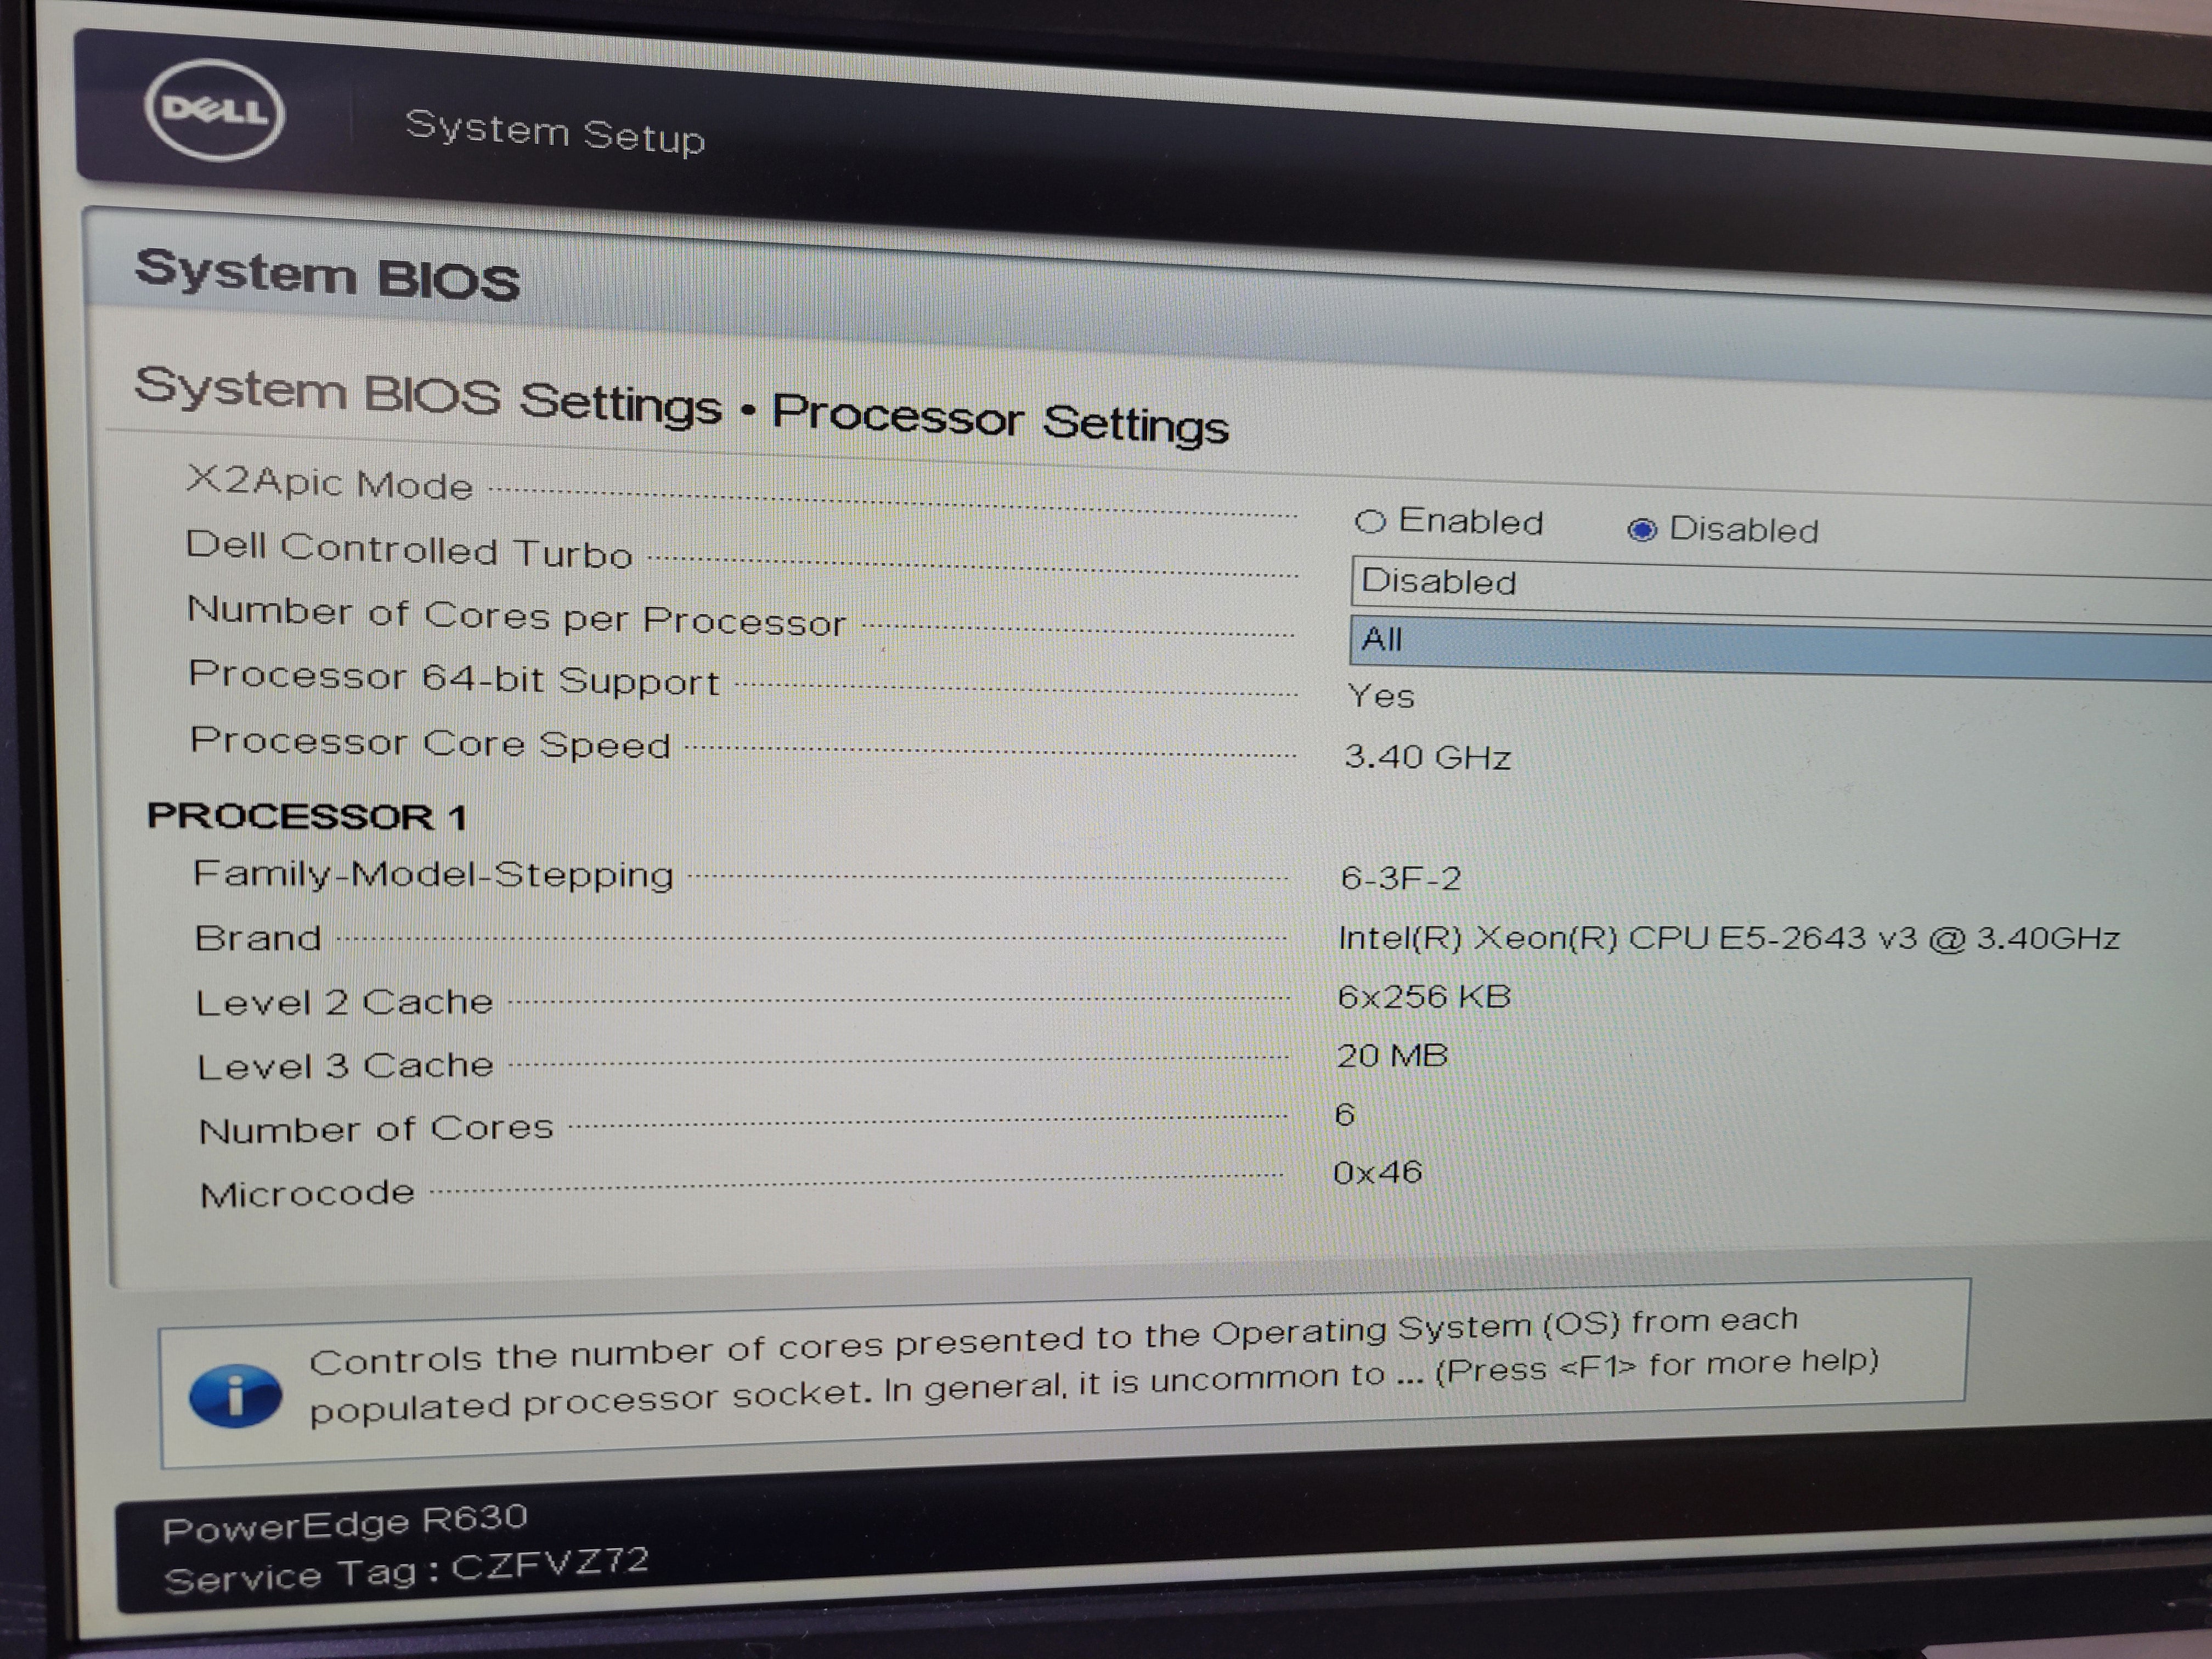The height and width of the screenshot is (1659, 2212).
Task: Select the Processor Core Speed label
Action: tap(430, 742)
